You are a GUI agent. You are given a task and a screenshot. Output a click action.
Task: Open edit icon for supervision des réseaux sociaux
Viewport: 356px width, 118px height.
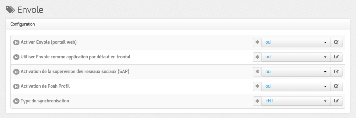[336, 72]
